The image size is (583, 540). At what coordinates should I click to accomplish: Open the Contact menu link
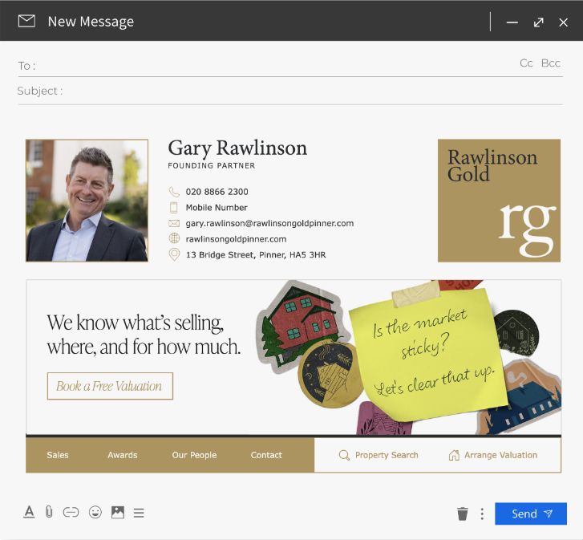tap(266, 455)
